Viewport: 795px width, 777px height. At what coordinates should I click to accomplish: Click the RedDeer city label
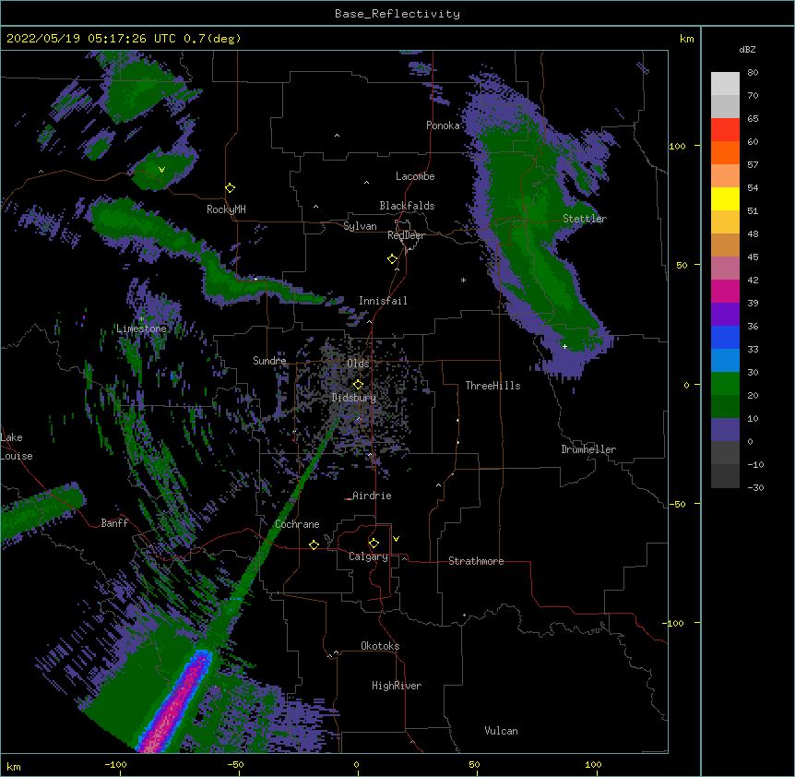pos(406,235)
